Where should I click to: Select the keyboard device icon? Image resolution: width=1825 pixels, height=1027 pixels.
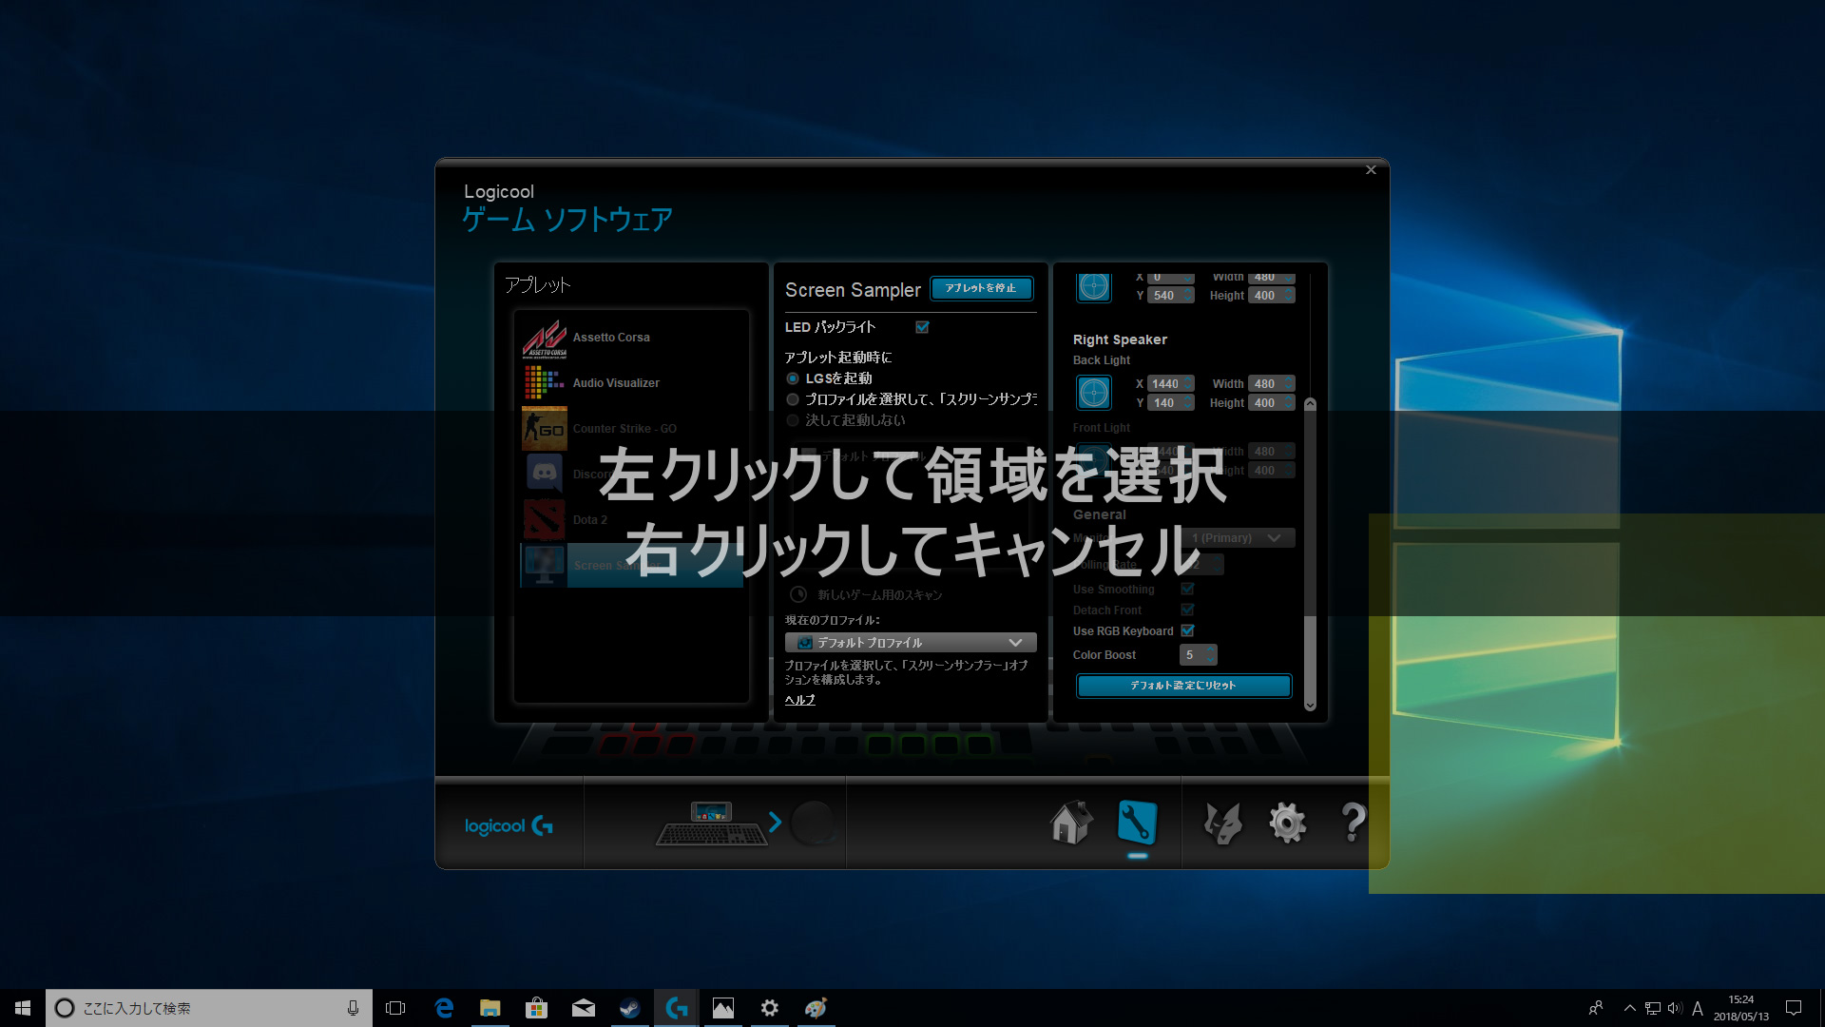711,824
